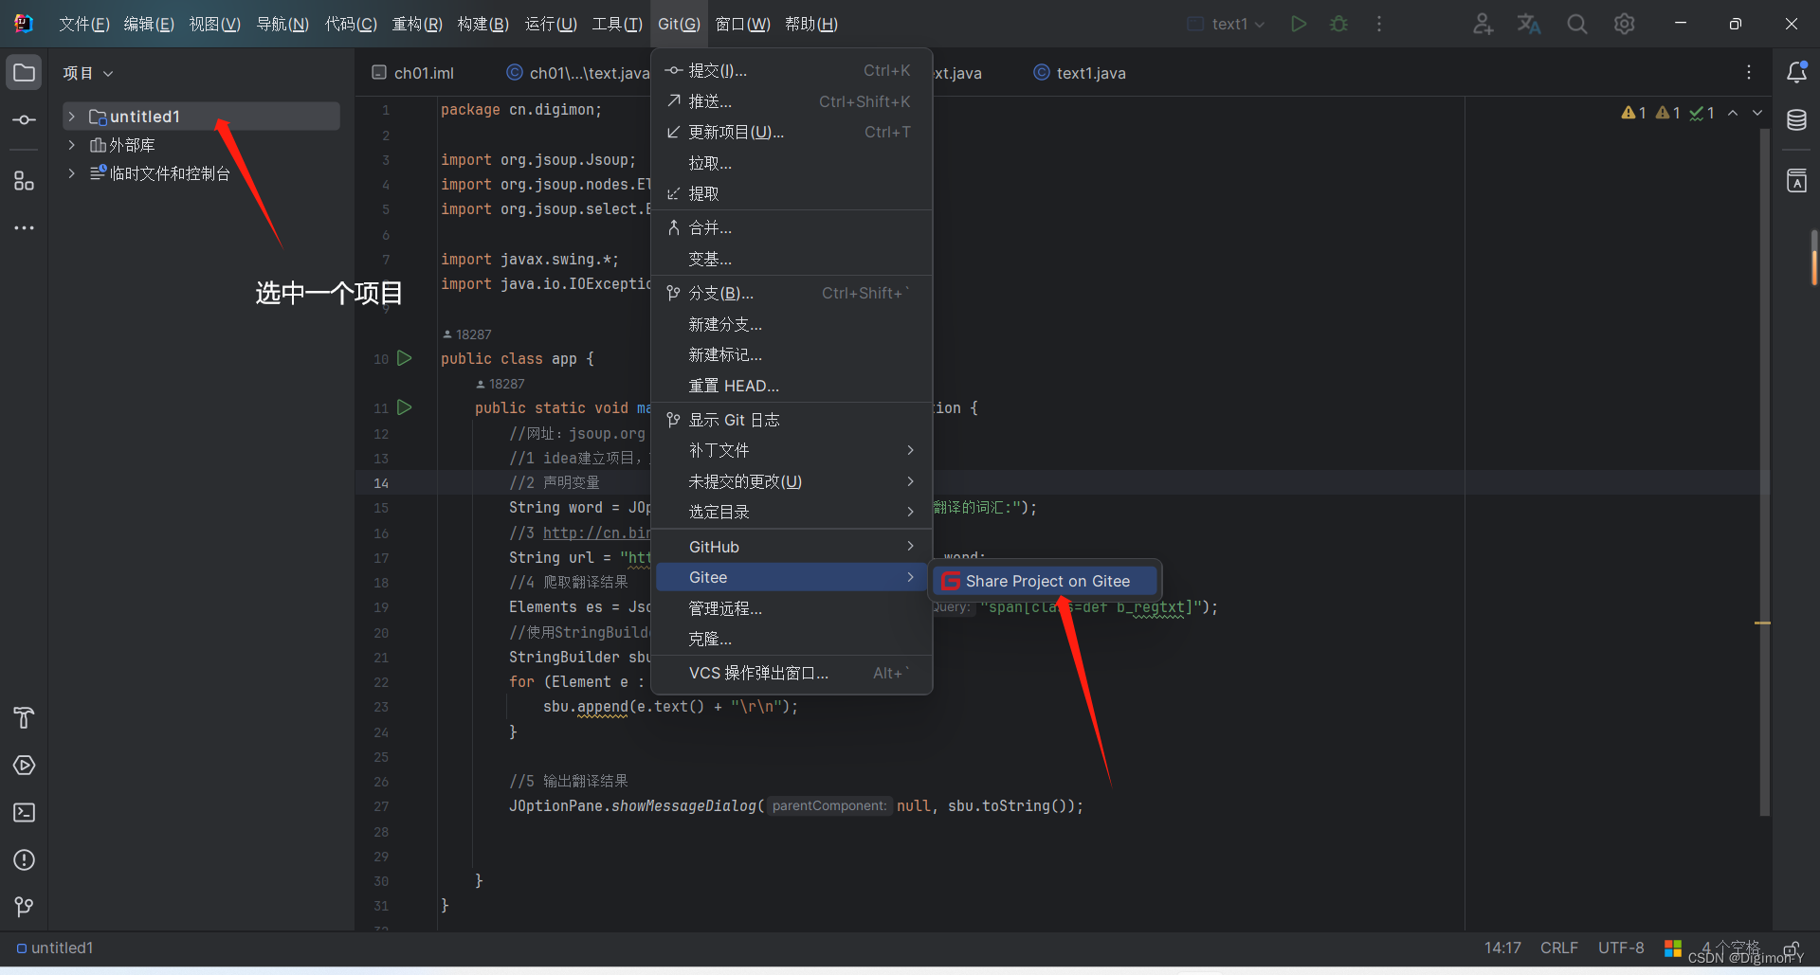This screenshot has width=1820, height=975.
Task: Click the UTF-8 encoding label in status bar
Action: (1621, 948)
